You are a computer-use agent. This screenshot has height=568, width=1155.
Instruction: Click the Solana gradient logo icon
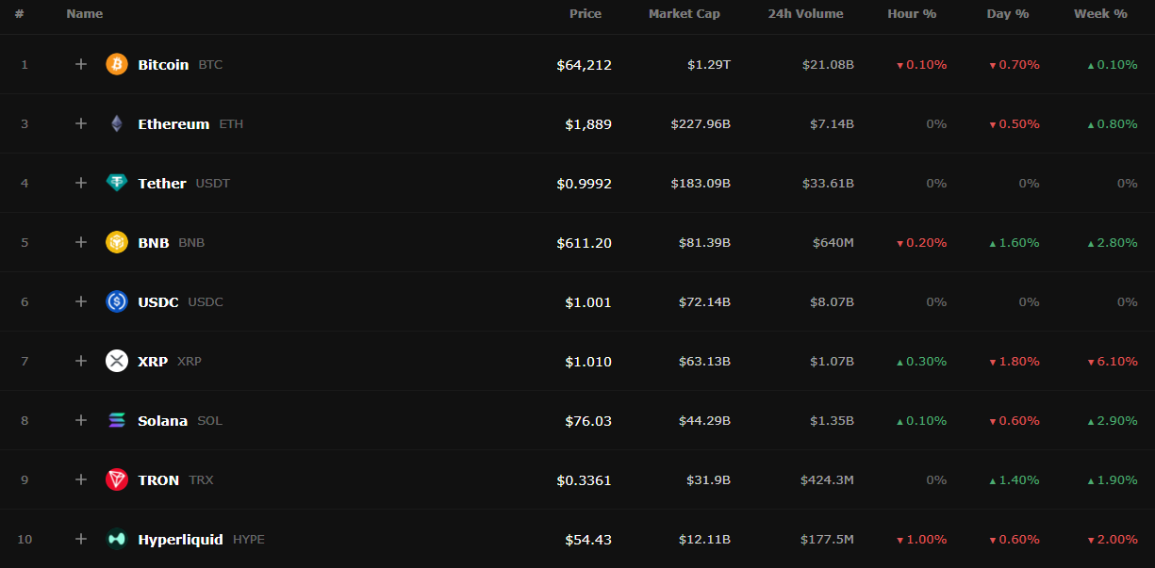click(117, 420)
